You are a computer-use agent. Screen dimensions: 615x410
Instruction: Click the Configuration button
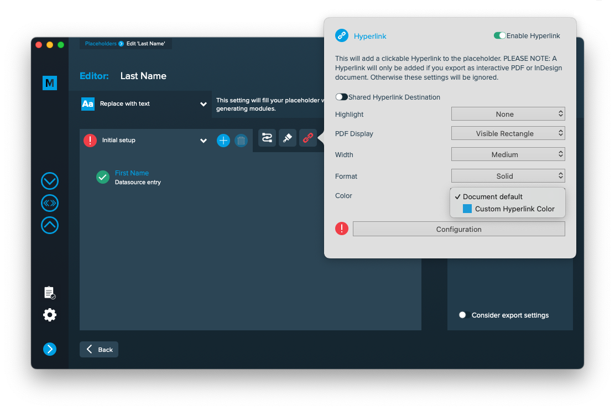[458, 229]
